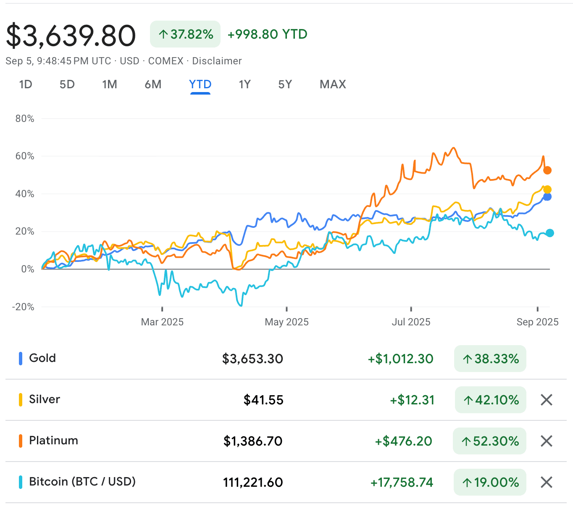Click the 37.82% gain badge
The width and height of the screenshot is (573, 512).
185,34
